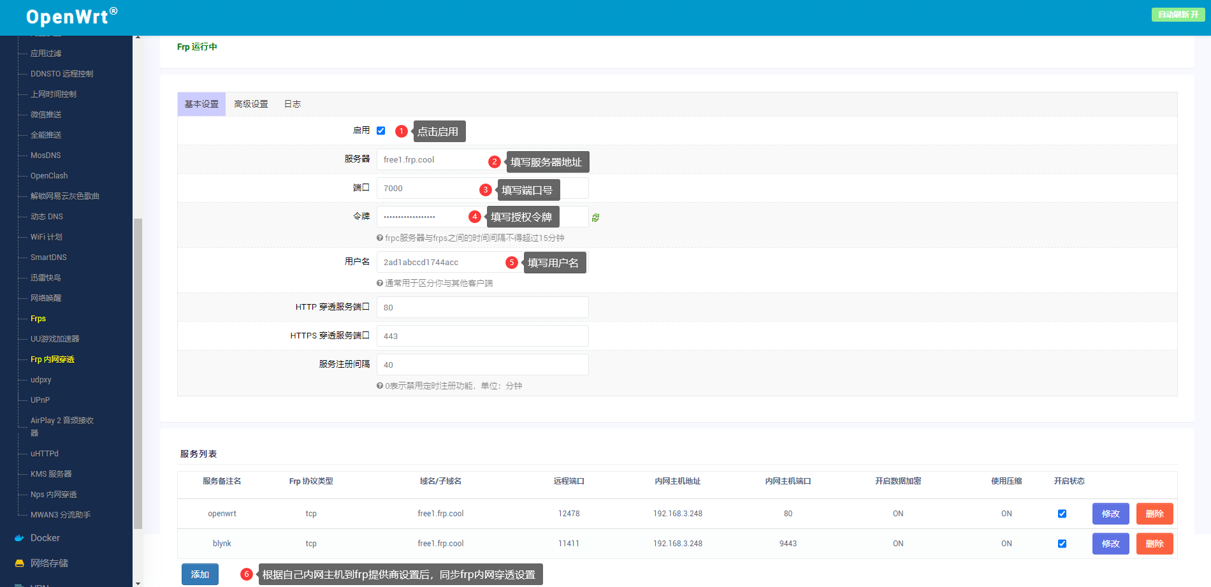Click the 远程端口 value 12478
Viewport: 1211px width, 587px height.
click(x=569, y=514)
